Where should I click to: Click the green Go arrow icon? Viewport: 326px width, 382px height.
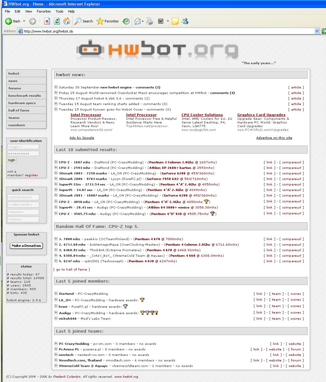pyautogui.click(x=324, y=31)
